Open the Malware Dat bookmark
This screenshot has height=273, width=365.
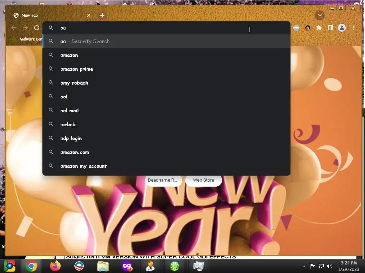click(27, 39)
